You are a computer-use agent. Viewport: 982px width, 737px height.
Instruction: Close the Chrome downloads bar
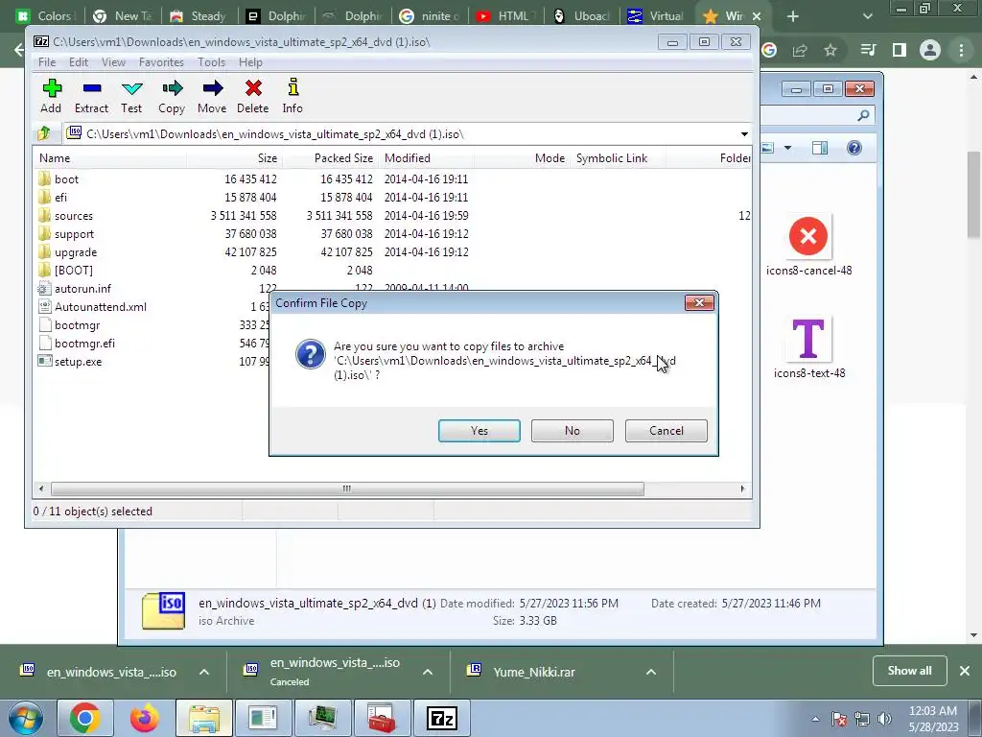(965, 671)
